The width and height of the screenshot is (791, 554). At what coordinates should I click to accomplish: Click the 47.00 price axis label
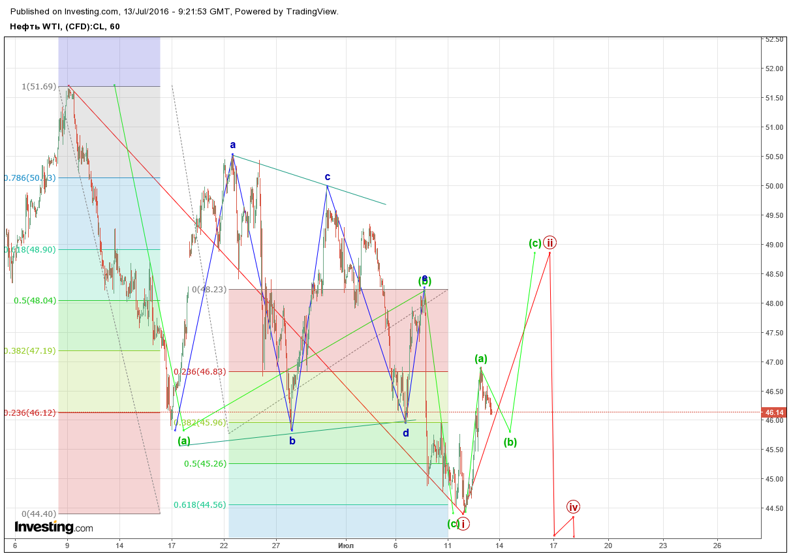774,362
